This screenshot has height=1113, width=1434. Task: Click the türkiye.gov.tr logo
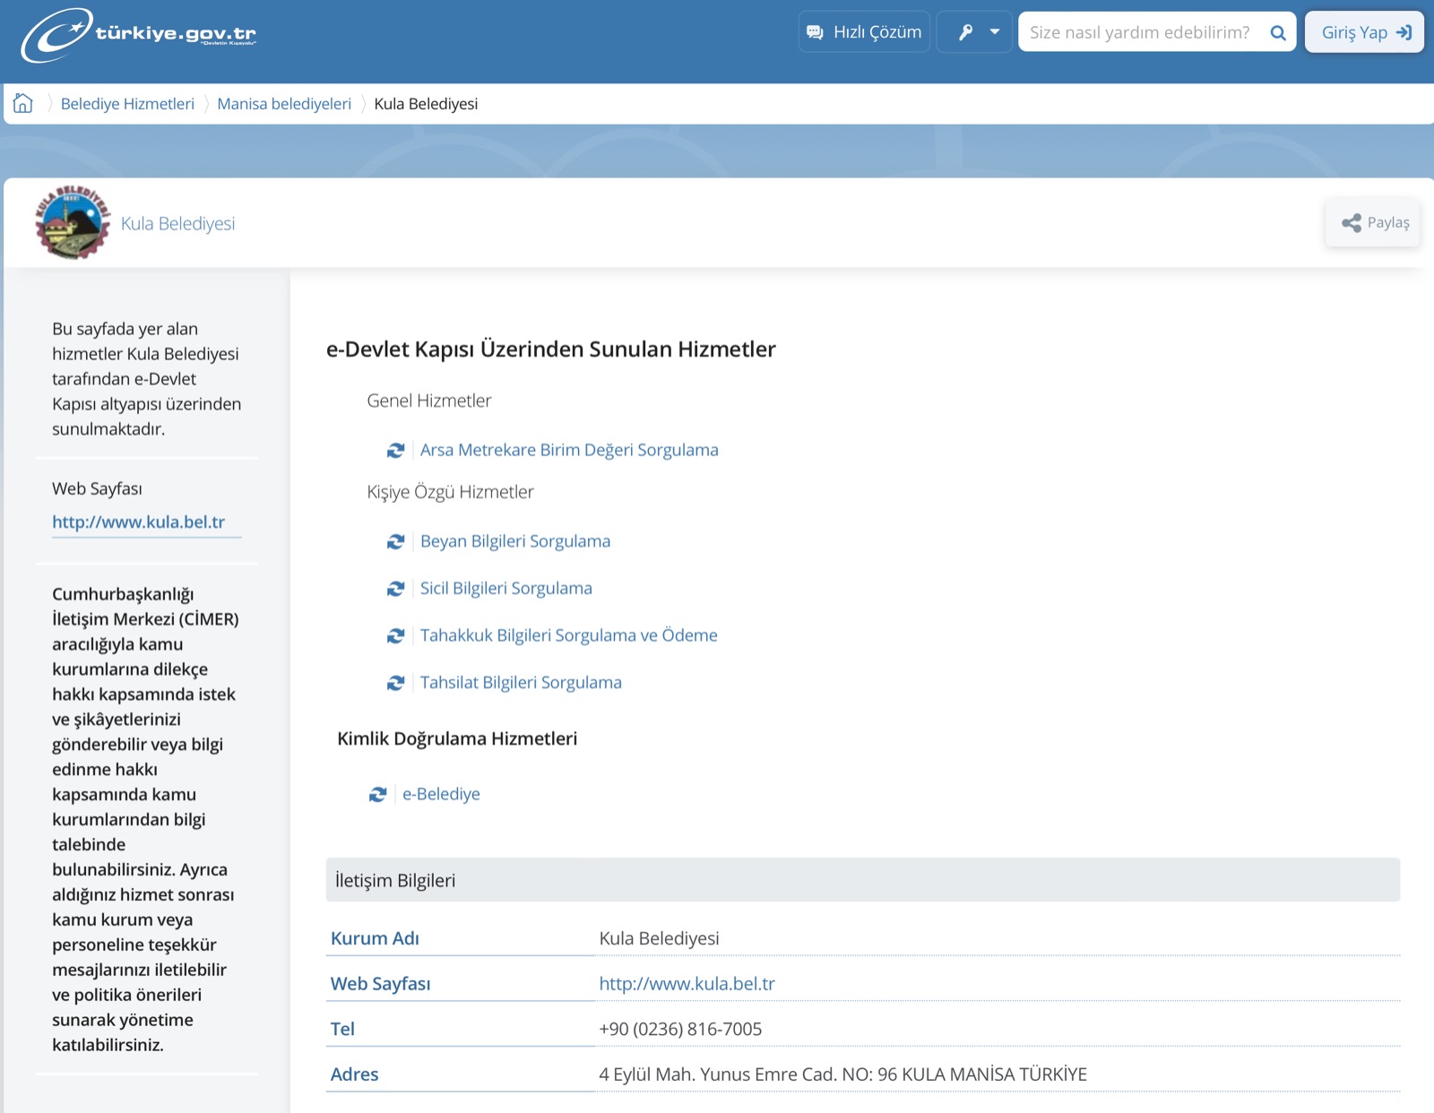coord(140,34)
